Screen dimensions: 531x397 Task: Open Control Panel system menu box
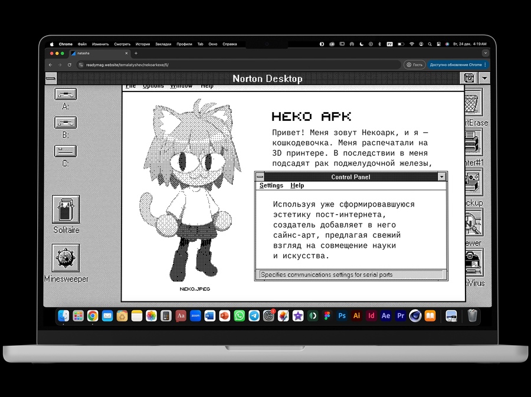(260, 177)
